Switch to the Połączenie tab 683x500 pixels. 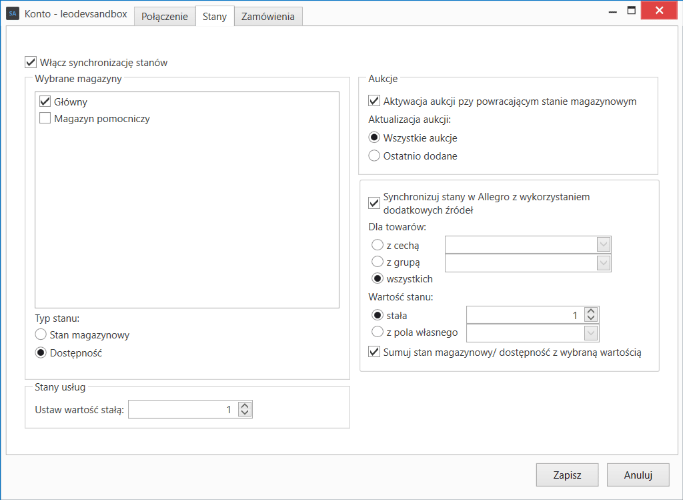165,17
